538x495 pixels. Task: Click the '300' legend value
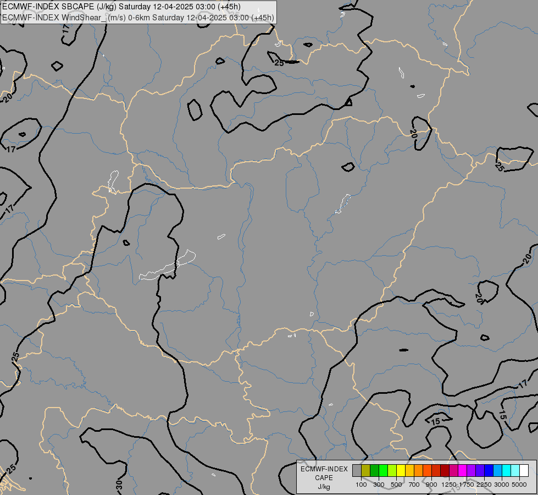[x=379, y=485]
